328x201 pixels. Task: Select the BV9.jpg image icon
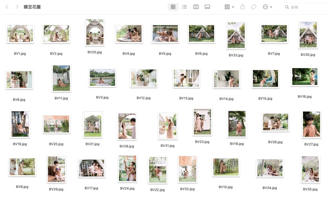pos(22,167)
